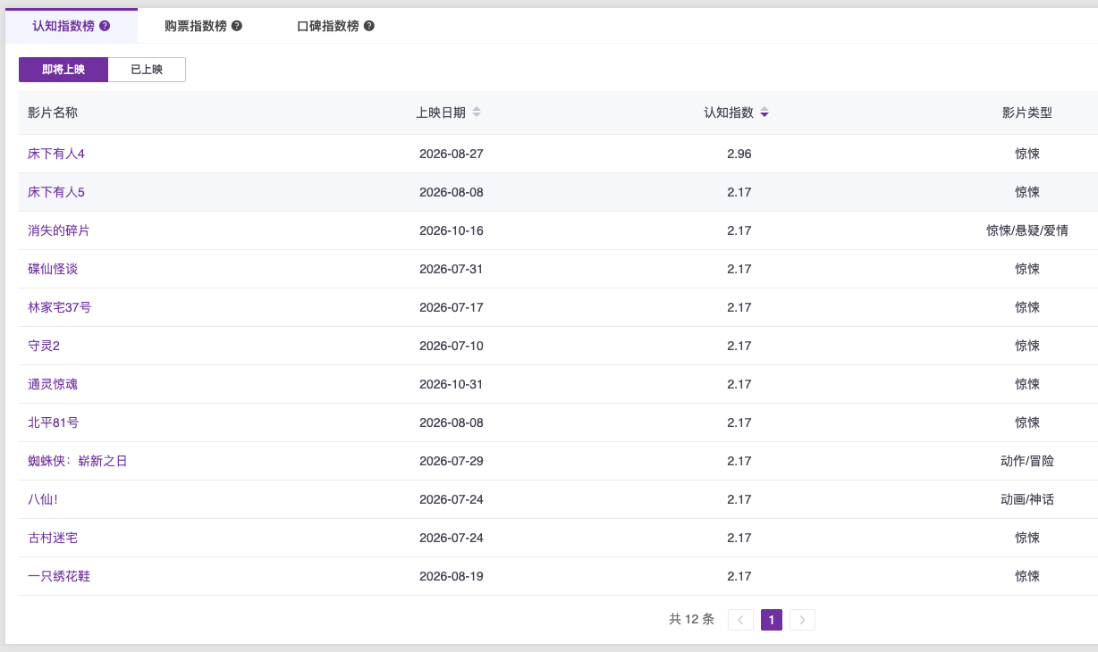Open movie 林家宅37号

(60, 307)
